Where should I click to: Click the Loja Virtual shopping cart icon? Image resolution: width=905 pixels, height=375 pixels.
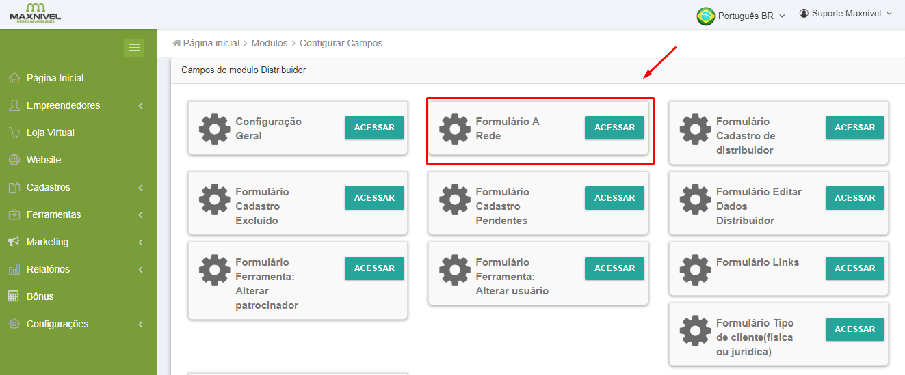[x=14, y=133]
